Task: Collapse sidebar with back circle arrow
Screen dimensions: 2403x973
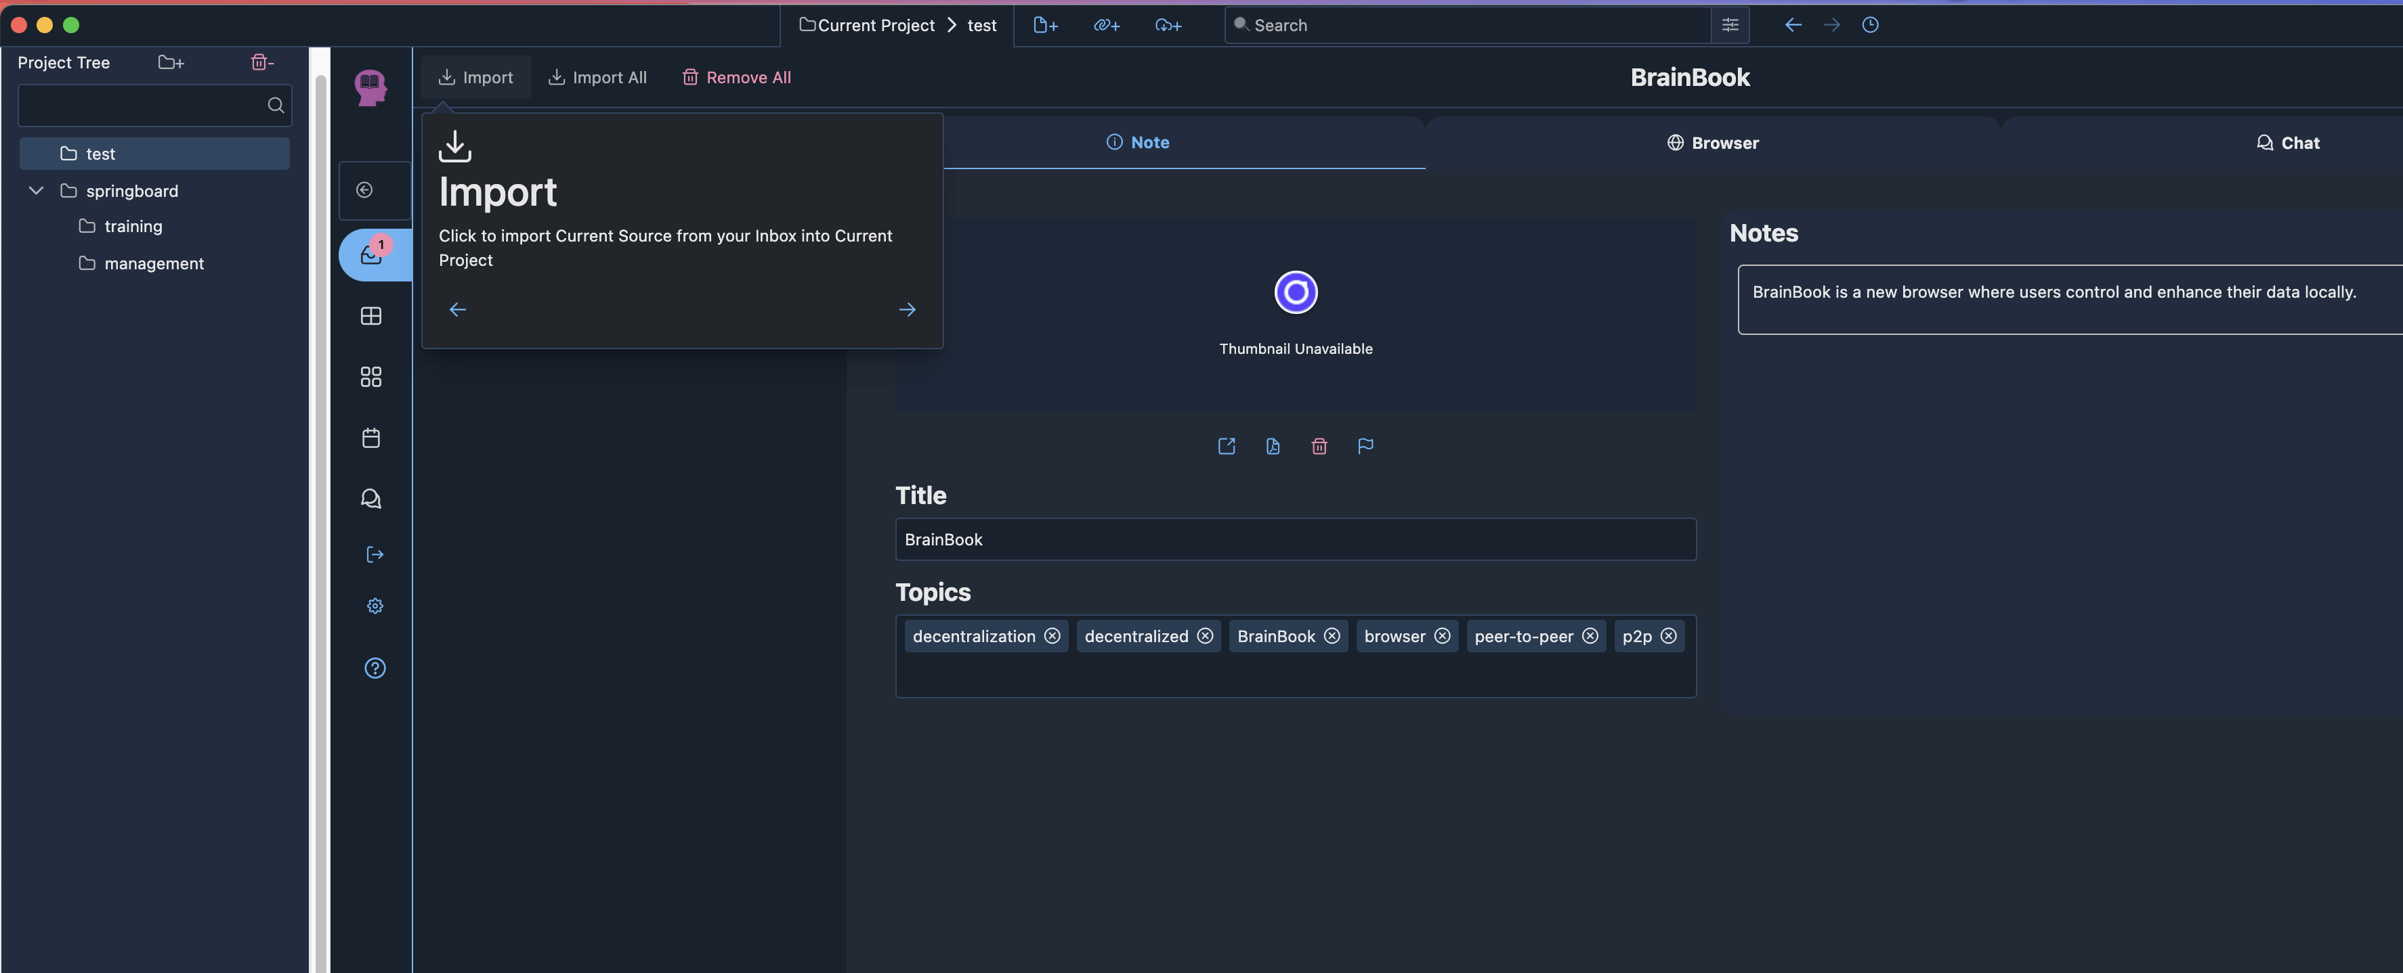Action: point(365,190)
